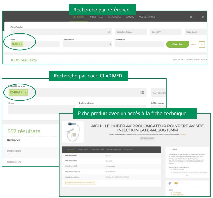Go to MES DEMANDES tab
This screenshot has height=198, width=213.
tap(147, 17)
